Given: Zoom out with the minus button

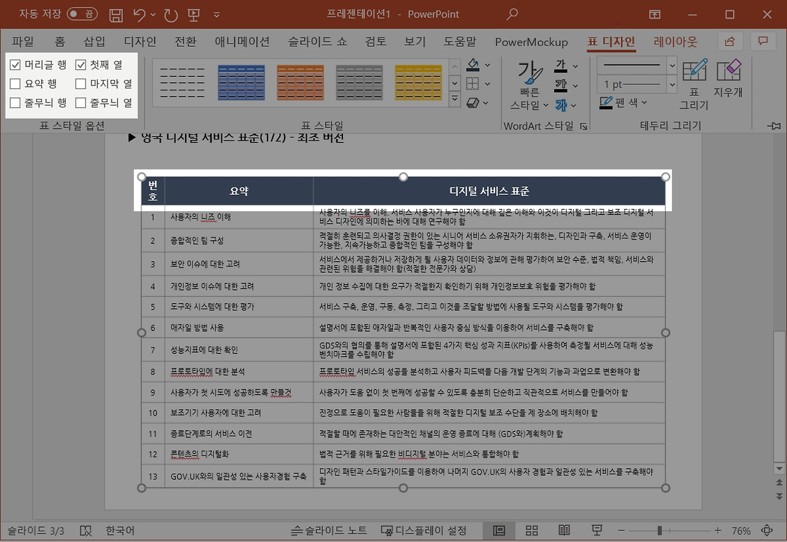Looking at the screenshot, I should point(622,530).
